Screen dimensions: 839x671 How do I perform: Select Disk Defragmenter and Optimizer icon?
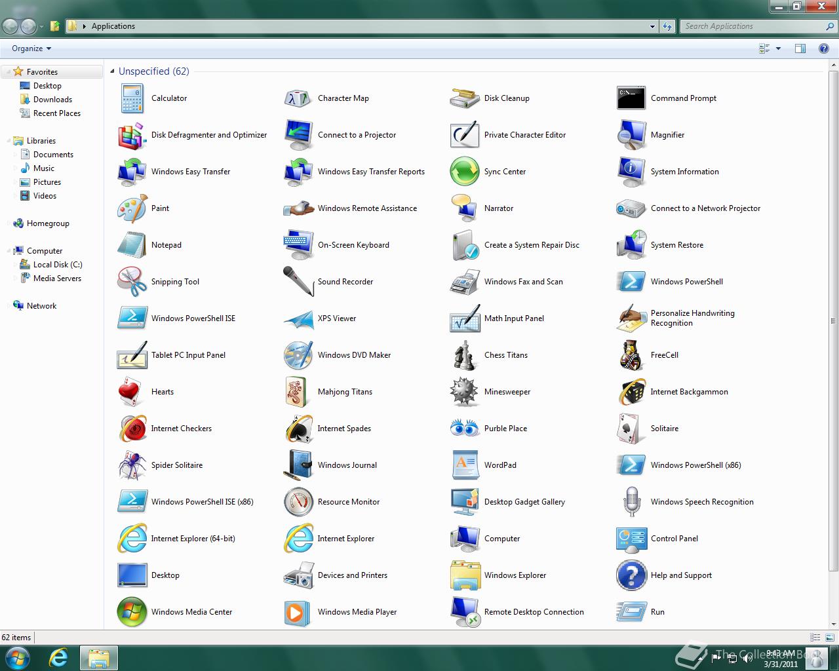[132, 135]
